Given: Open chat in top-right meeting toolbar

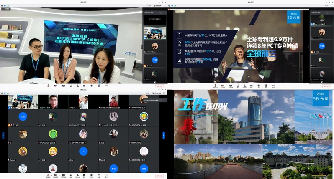Looking at the screenshot, I should [x=252, y=86].
